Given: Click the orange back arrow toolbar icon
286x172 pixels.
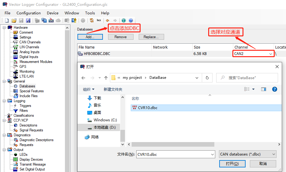Looking at the screenshot, I should tap(107, 20).
